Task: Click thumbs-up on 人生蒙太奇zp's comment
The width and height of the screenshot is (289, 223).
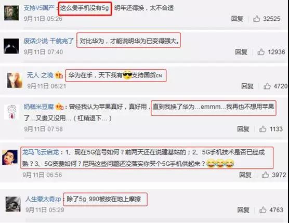Action: pos(262,209)
